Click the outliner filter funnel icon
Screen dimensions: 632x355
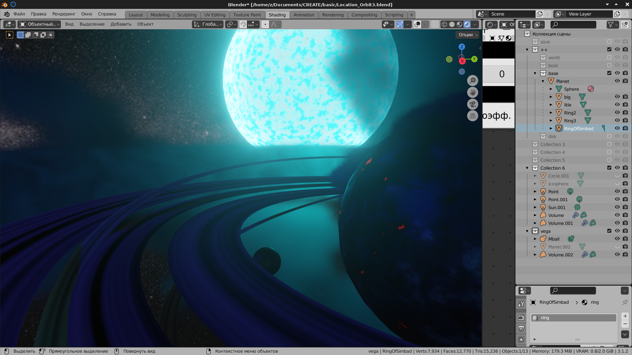point(611,25)
